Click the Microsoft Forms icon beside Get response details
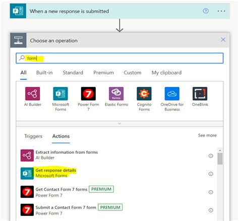Image resolution: width=239 pixels, height=221 pixels. [27, 173]
